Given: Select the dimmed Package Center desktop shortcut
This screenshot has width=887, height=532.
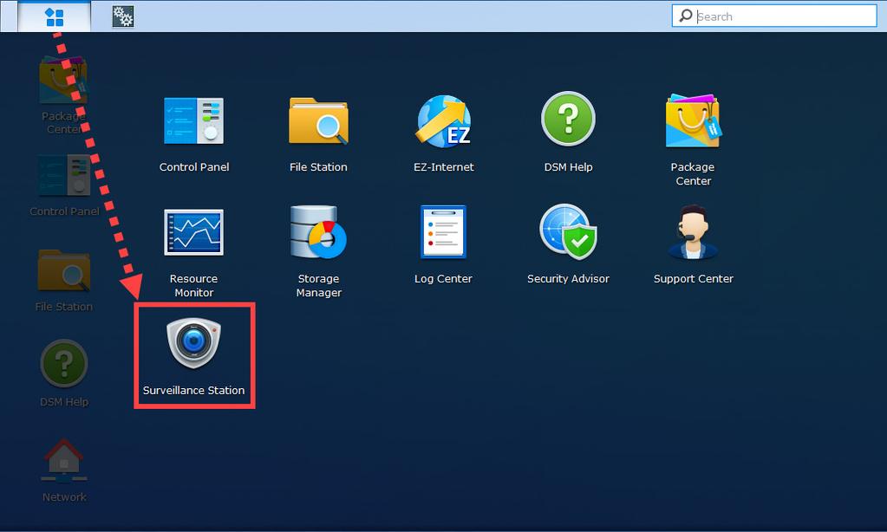Looking at the screenshot, I should (x=63, y=95).
